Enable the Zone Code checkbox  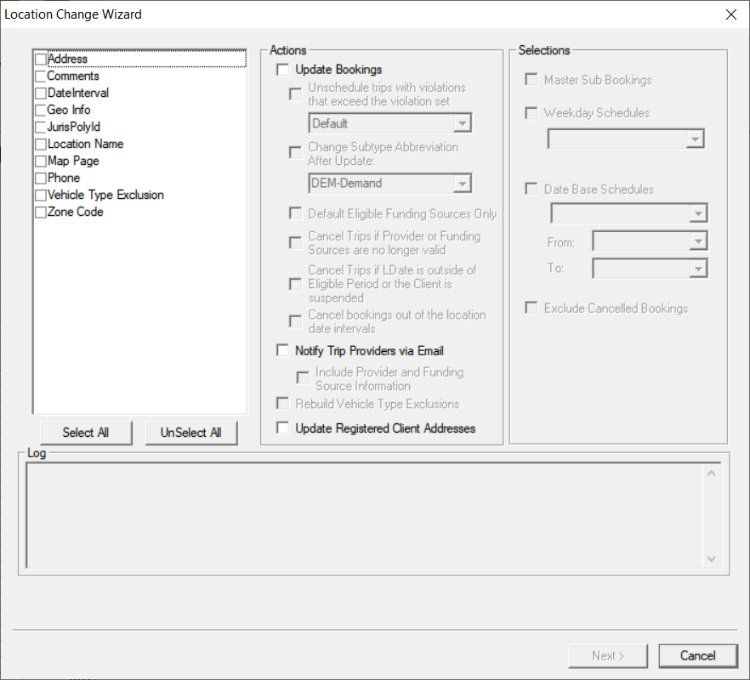pos(39,212)
